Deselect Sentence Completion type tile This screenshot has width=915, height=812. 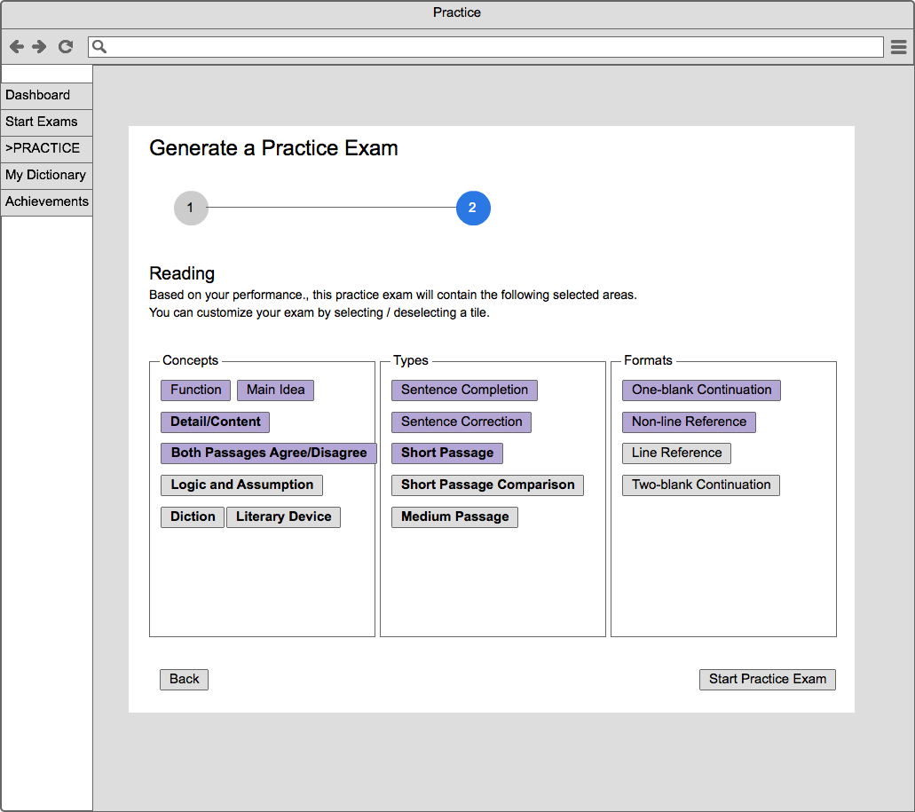464,390
